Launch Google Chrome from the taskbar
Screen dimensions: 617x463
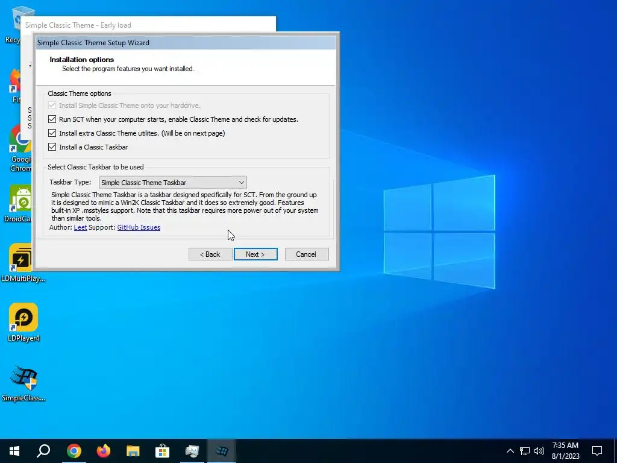74,451
